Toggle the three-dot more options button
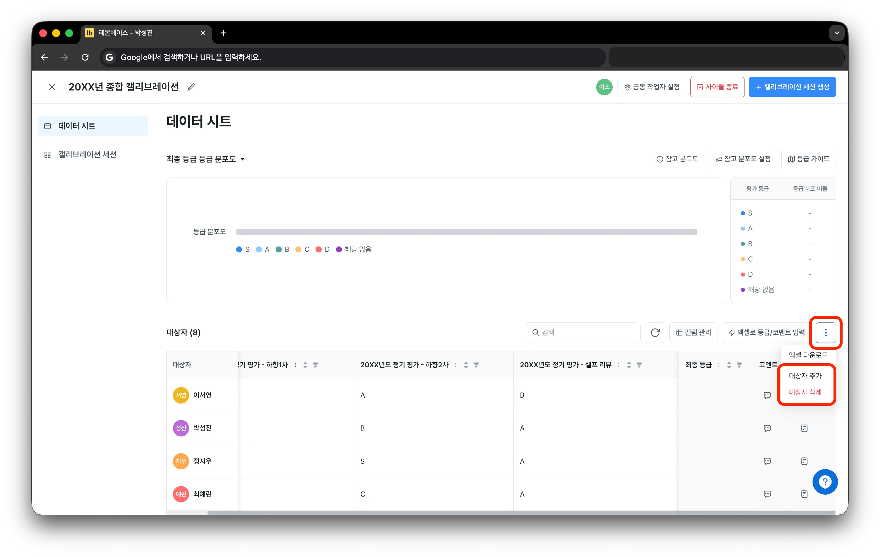 click(x=826, y=332)
